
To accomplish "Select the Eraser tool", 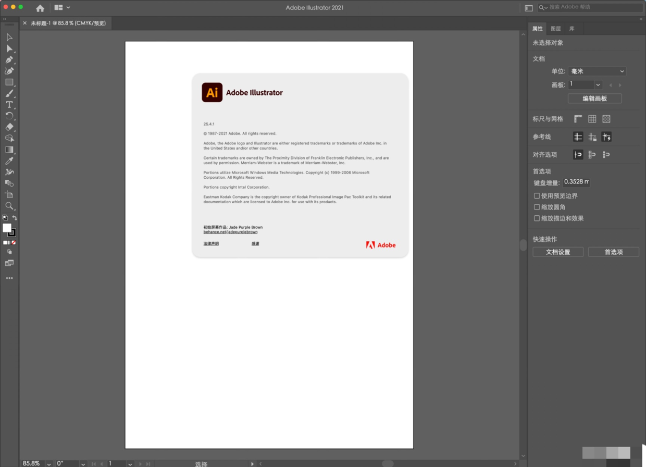I will [9, 127].
